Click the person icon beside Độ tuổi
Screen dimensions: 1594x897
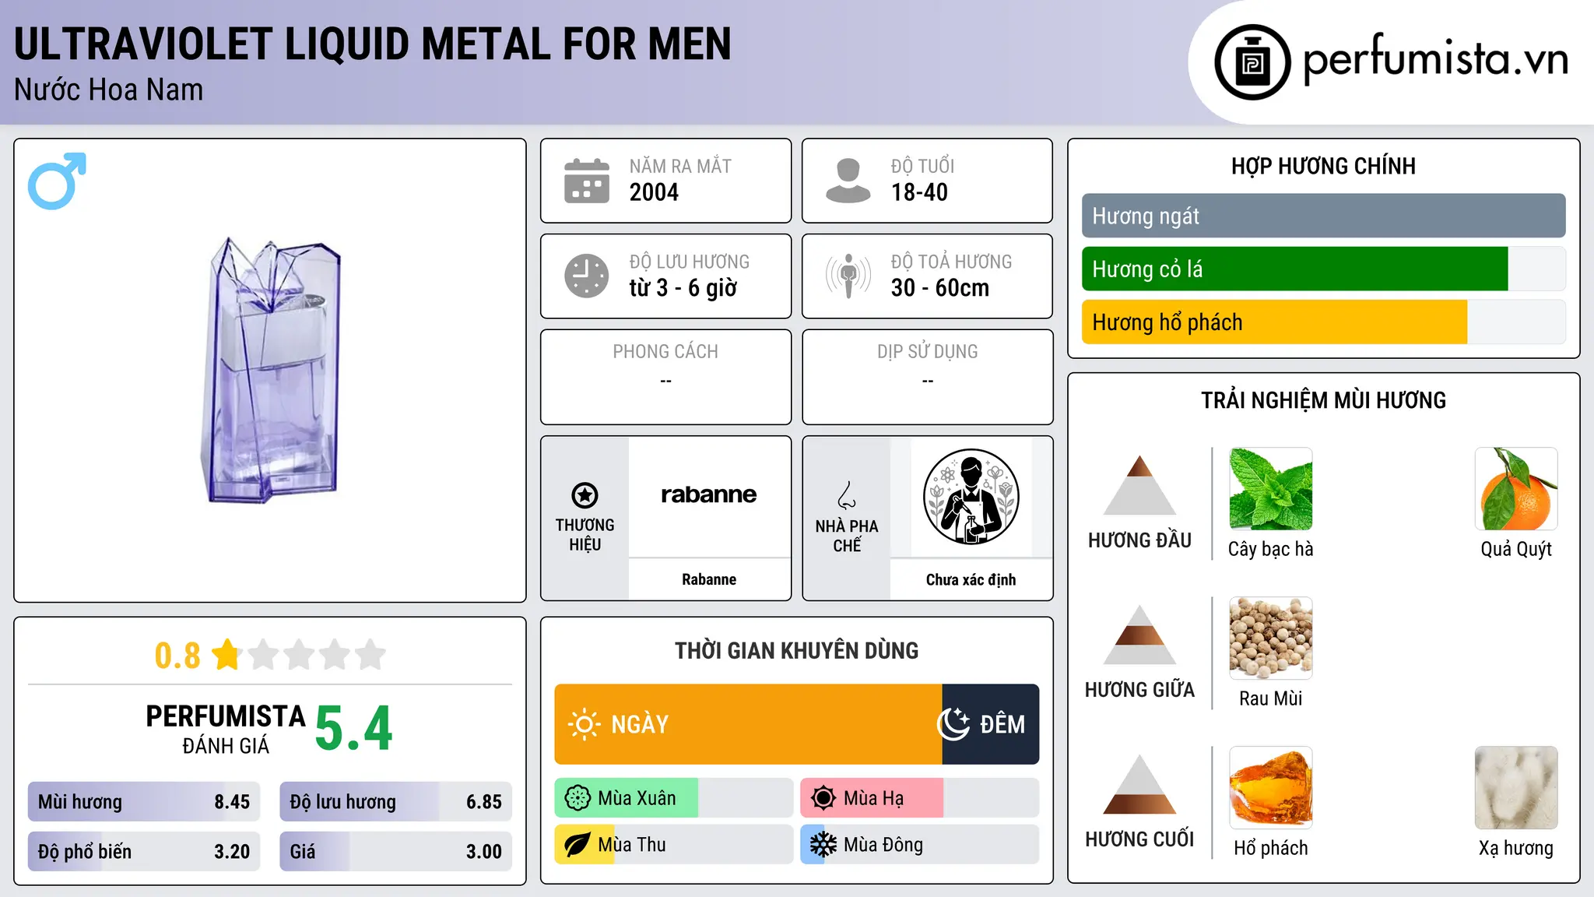pyautogui.click(x=848, y=181)
